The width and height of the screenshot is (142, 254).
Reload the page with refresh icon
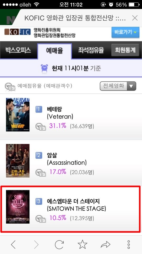click(x=59, y=244)
